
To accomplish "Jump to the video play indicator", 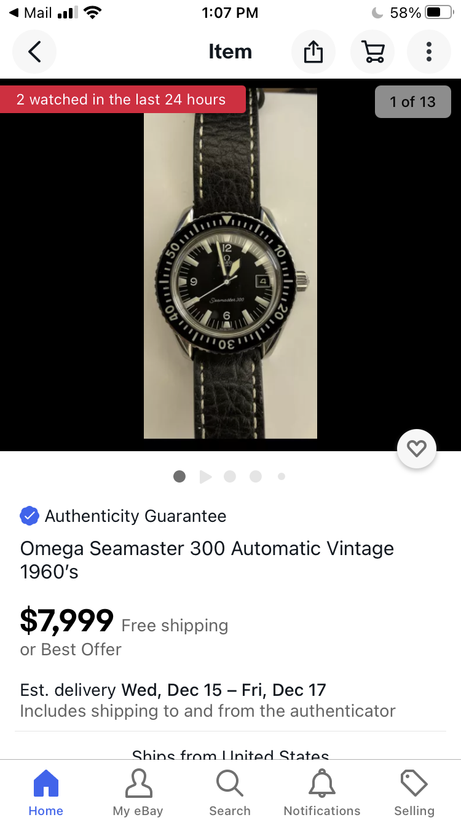I will point(205,476).
